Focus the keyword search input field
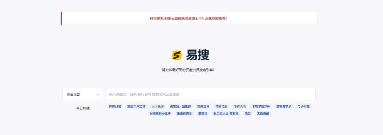This screenshot has height=135, width=383. pos(210,94)
